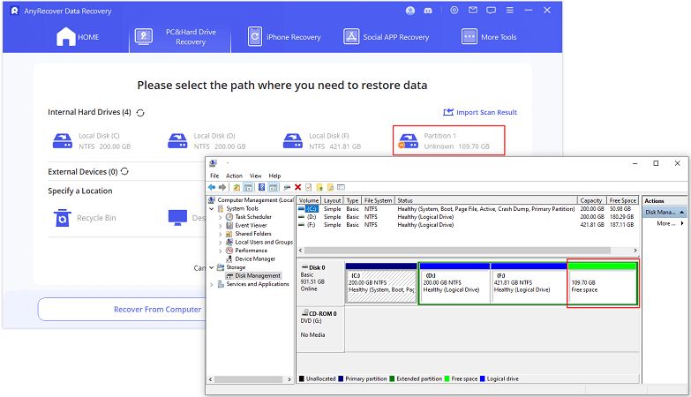Sort by the Capacity column header
The image size is (691, 397).
point(591,200)
